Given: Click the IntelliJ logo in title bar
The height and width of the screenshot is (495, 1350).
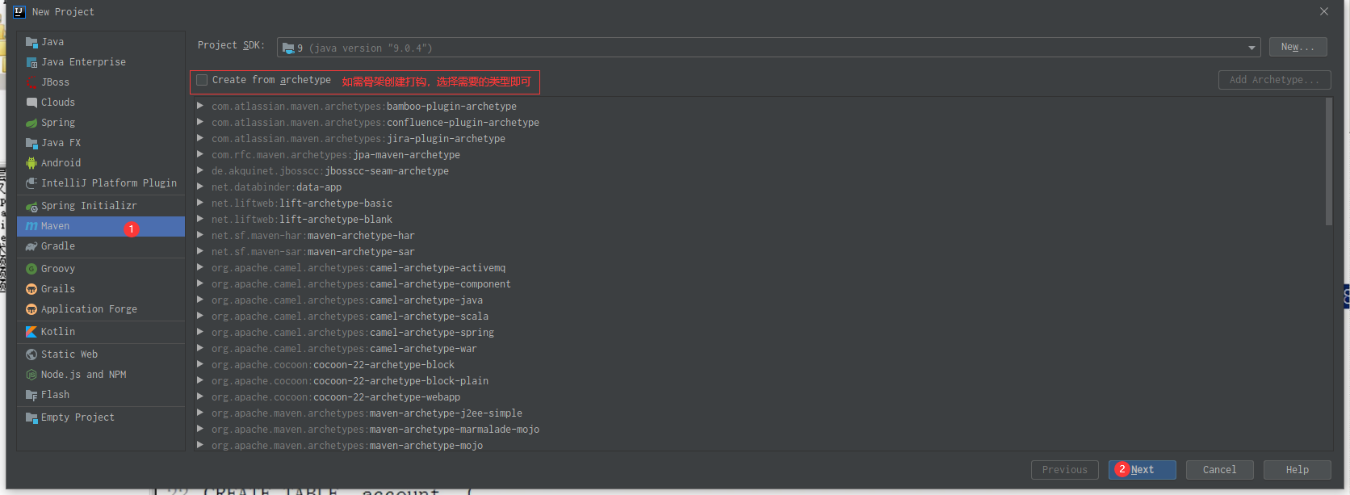Looking at the screenshot, I should tap(19, 12).
